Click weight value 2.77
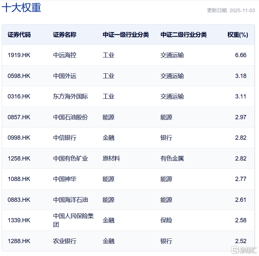Screen dimensions: 259x256 point(241,179)
